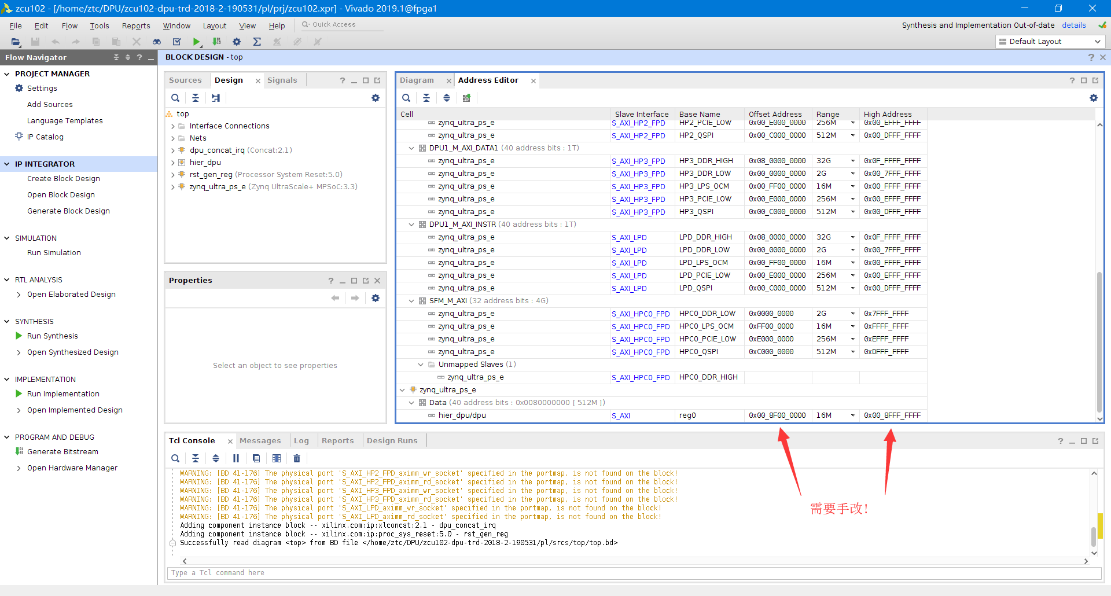
Task: Copy Tcl Console contents icon
Action: [256, 458]
